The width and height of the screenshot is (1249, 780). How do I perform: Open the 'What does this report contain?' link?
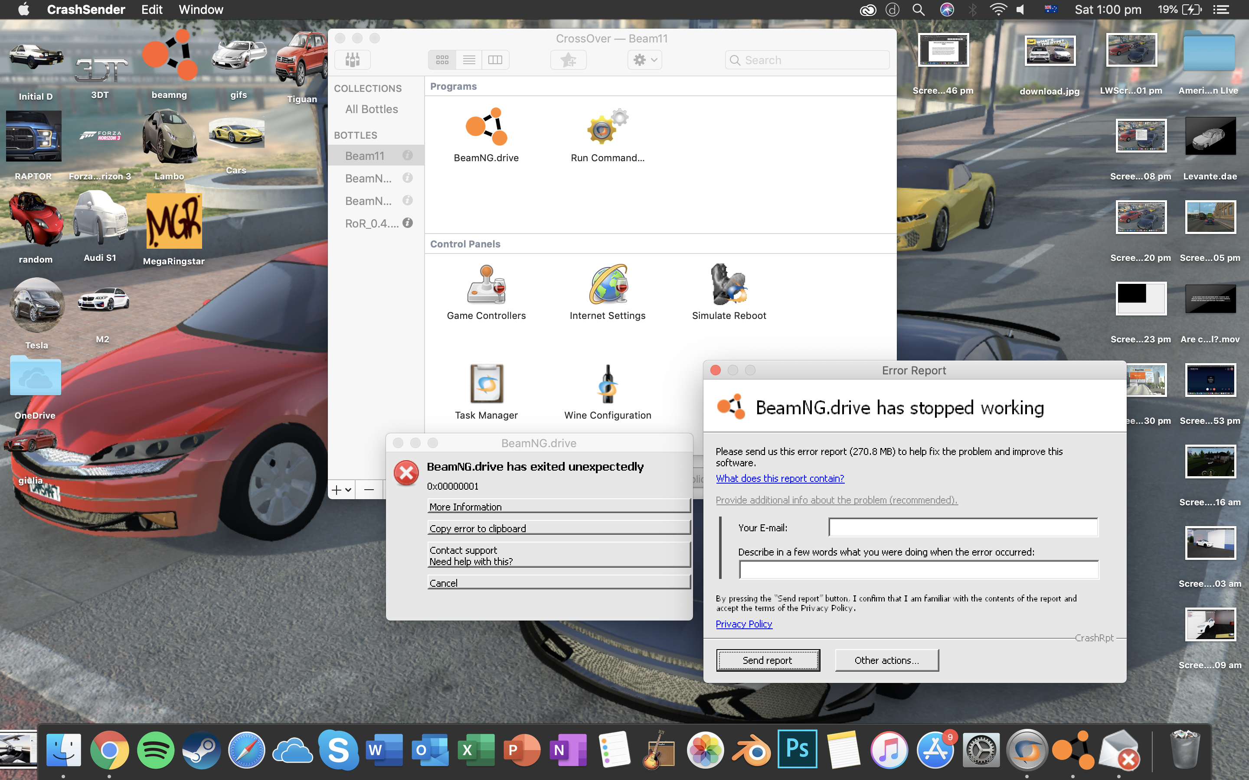coord(779,478)
